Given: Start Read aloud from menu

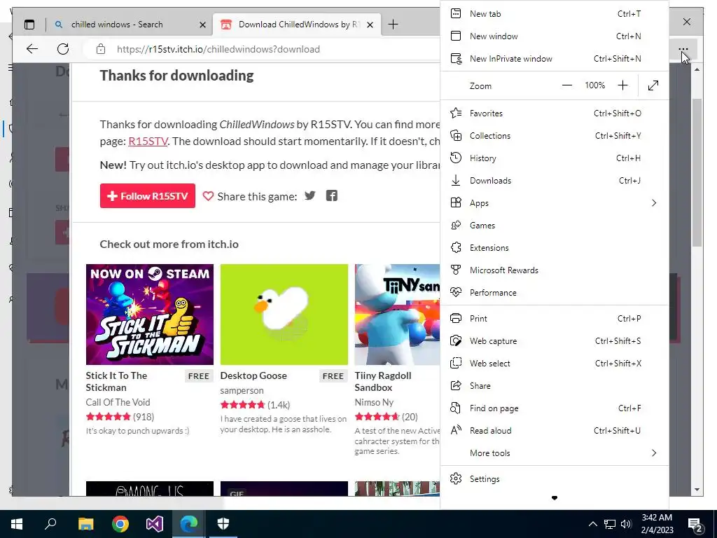Looking at the screenshot, I should (555, 431).
